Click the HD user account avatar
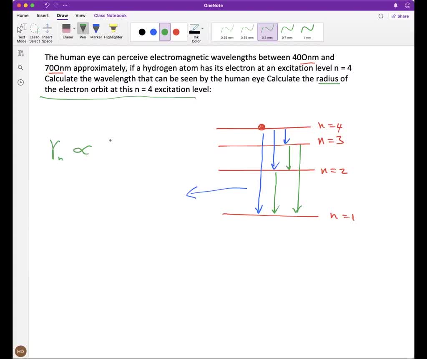The image size is (427, 359). [x=20, y=351]
